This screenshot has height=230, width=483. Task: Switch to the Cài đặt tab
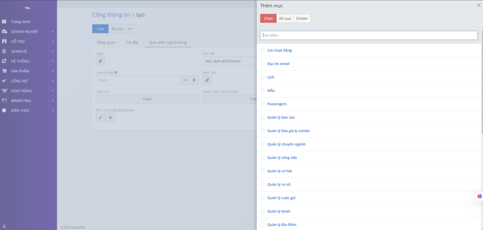(132, 42)
